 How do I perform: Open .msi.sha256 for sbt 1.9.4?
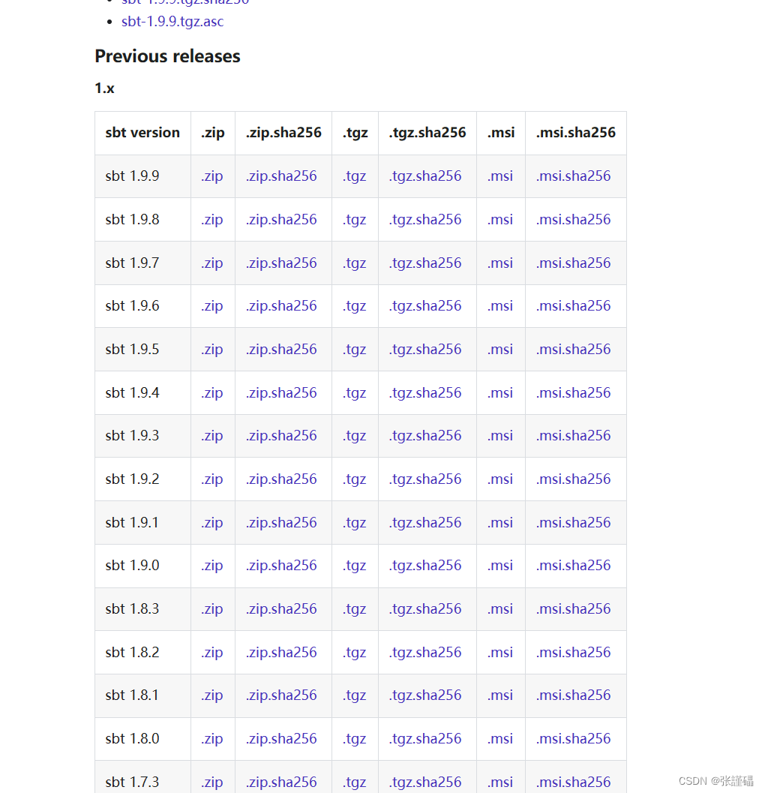click(573, 393)
